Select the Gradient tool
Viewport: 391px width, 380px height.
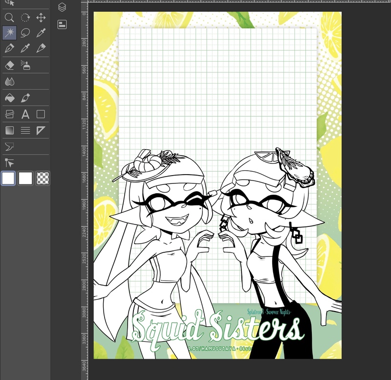pos(9,131)
